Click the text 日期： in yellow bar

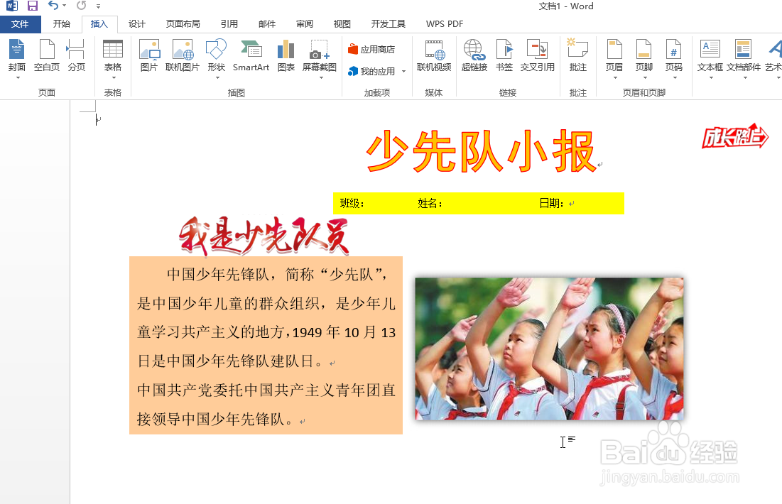click(x=552, y=204)
